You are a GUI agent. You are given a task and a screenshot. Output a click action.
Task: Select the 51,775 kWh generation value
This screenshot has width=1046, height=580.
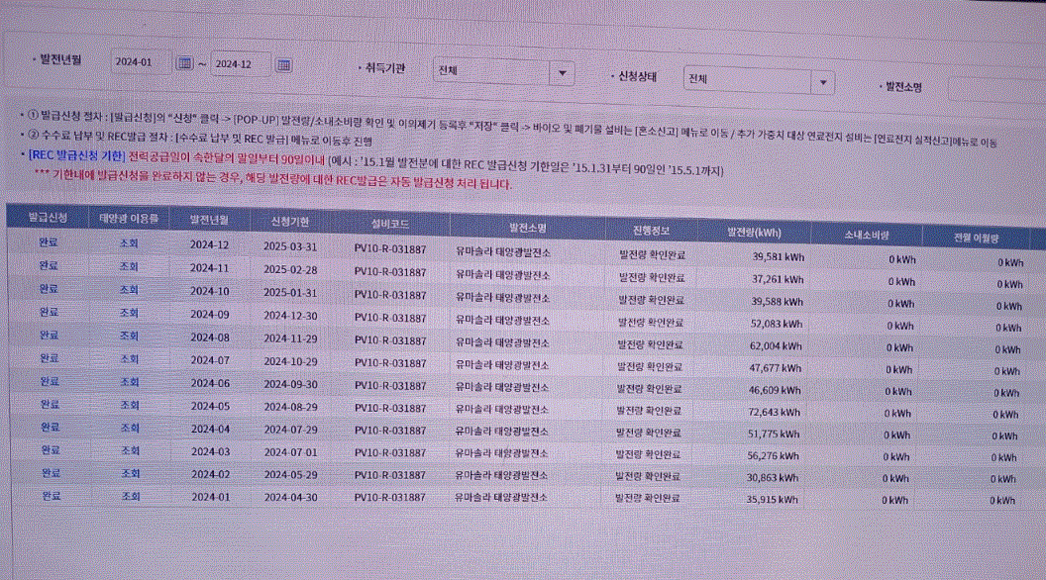774,434
